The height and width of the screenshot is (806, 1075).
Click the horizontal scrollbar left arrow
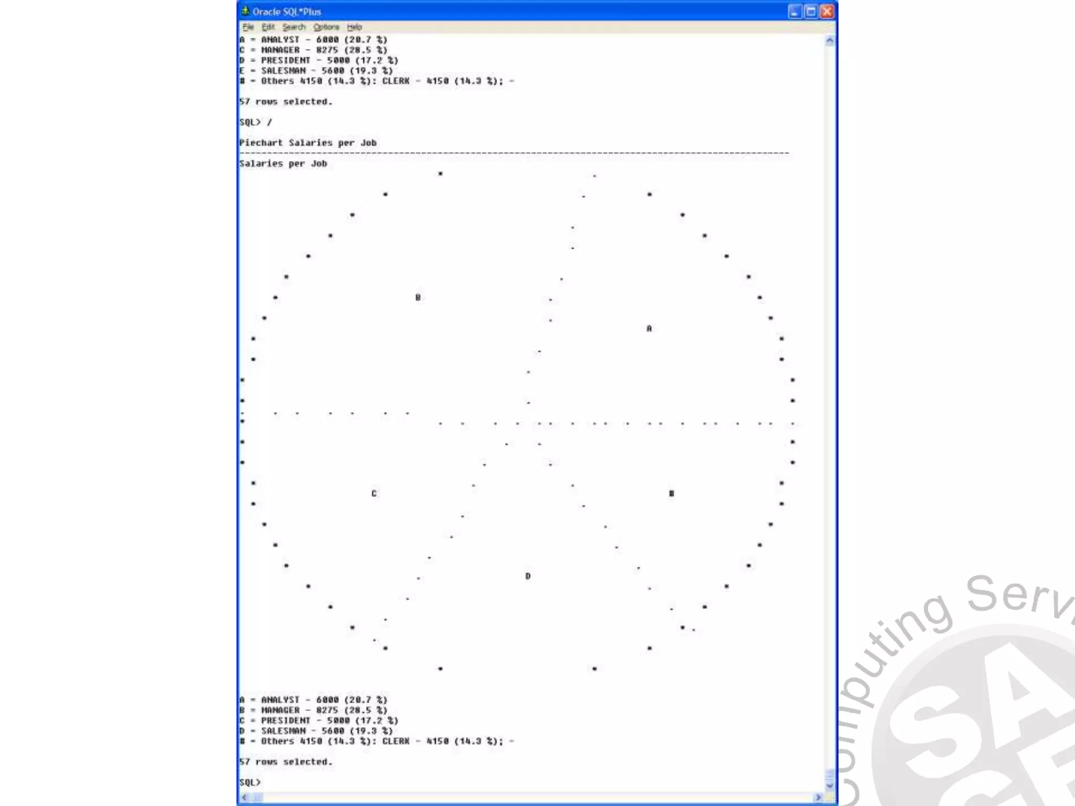(x=245, y=798)
